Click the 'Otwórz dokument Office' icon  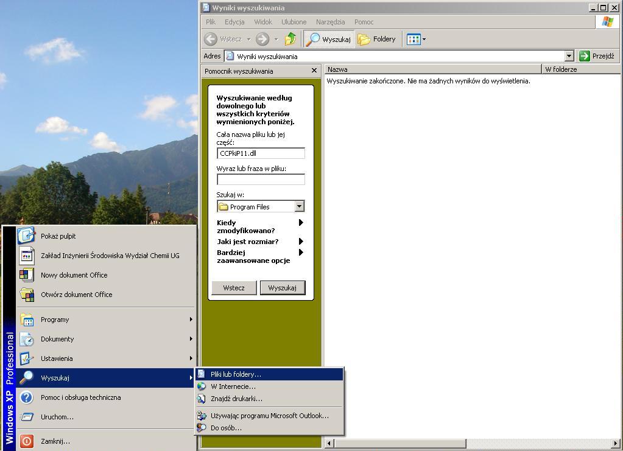click(x=27, y=295)
